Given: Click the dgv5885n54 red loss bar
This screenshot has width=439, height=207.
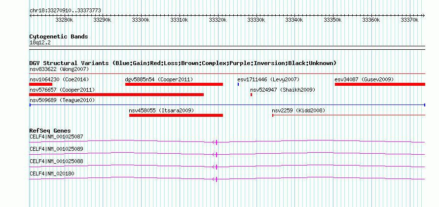Looking at the screenshot, I should [x=174, y=84].
